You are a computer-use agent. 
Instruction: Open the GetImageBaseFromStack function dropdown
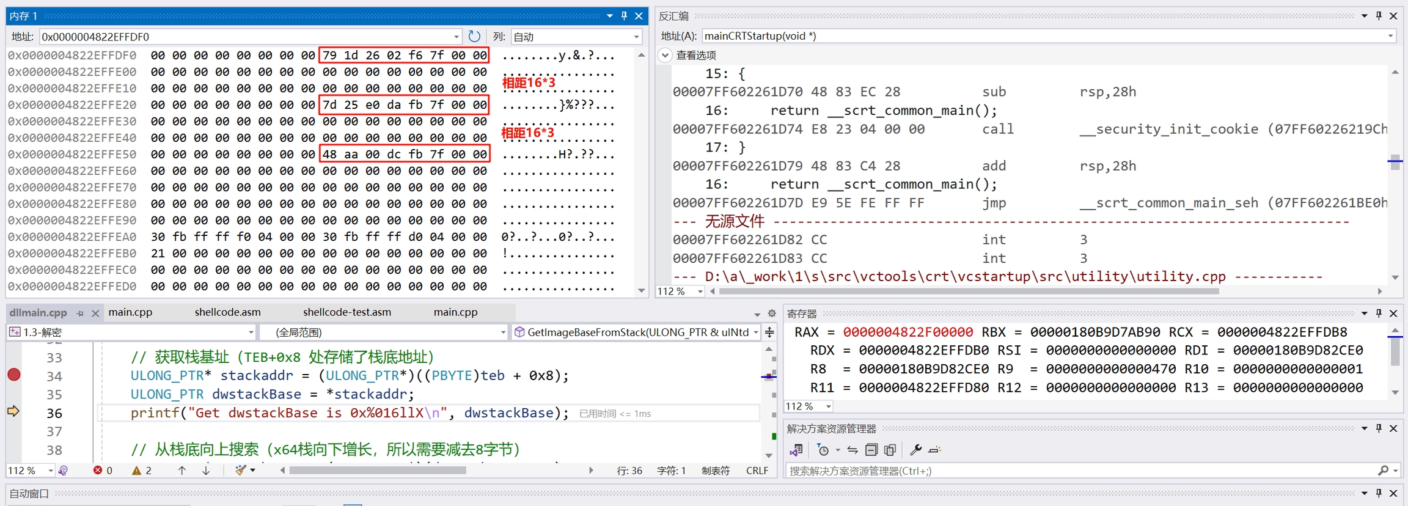(x=756, y=332)
